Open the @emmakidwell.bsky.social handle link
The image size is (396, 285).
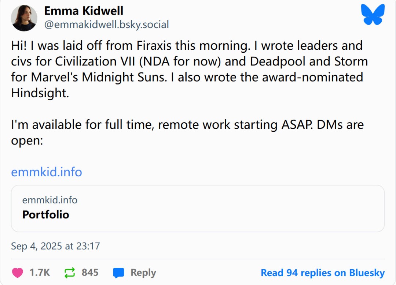pyautogui.click(x=106, y=25)
